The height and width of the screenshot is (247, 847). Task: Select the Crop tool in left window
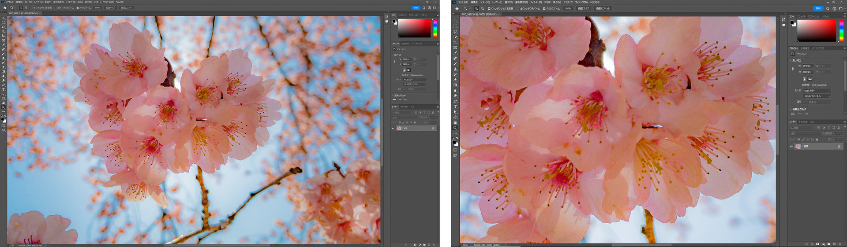click(4, 36)
